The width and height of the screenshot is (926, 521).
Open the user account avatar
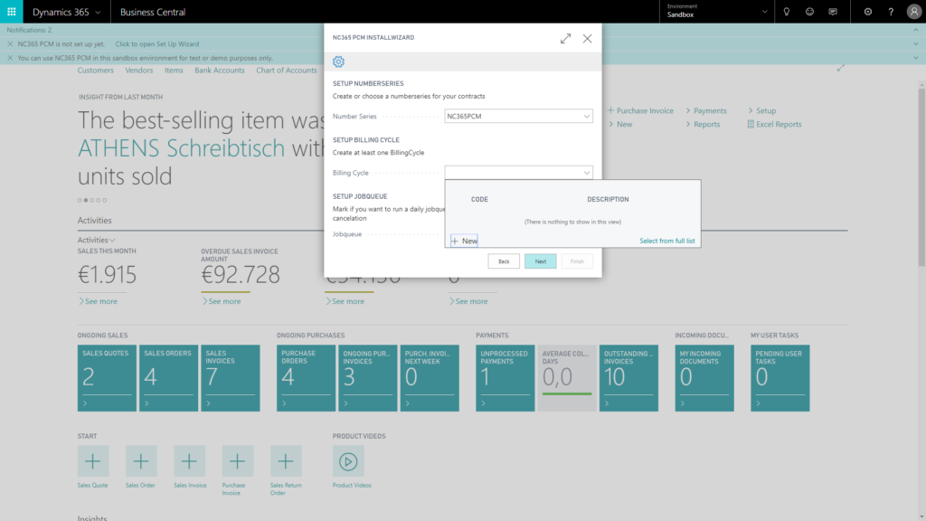point(913,11)
